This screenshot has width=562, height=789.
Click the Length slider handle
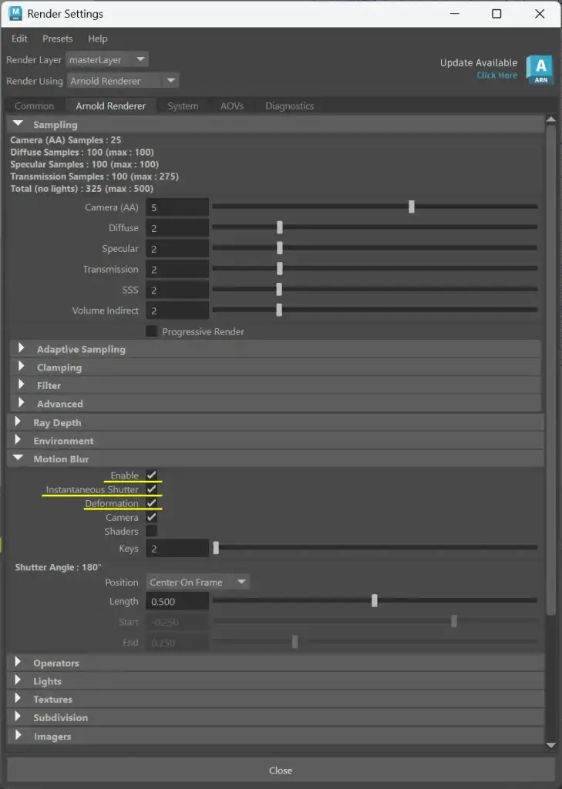(374, 601)
